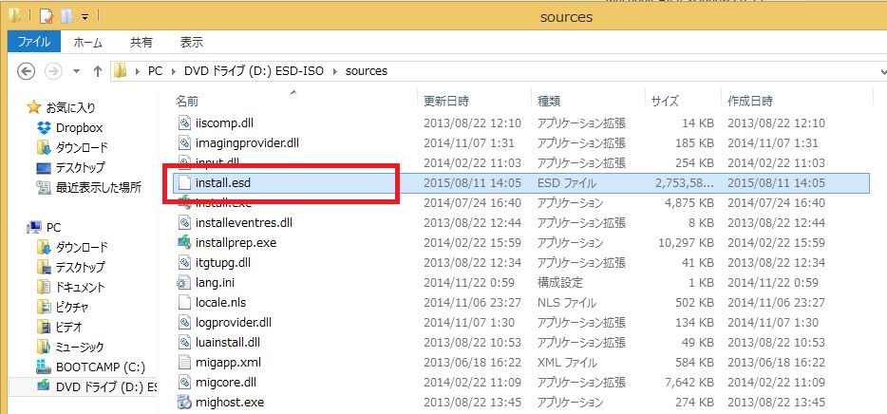Select imagingprovider.dll file
Screen dimensions: 887x414
coord(247,142)
